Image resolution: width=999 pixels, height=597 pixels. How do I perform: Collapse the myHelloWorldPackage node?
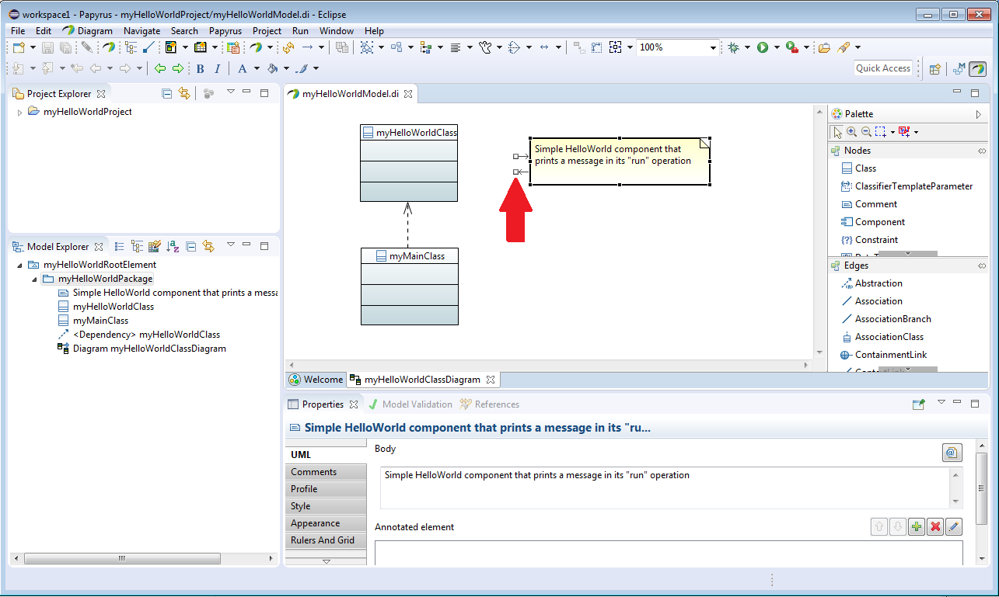34,279
